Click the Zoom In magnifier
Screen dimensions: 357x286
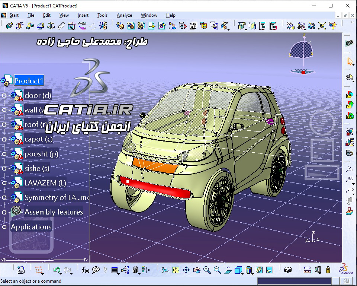207,270
